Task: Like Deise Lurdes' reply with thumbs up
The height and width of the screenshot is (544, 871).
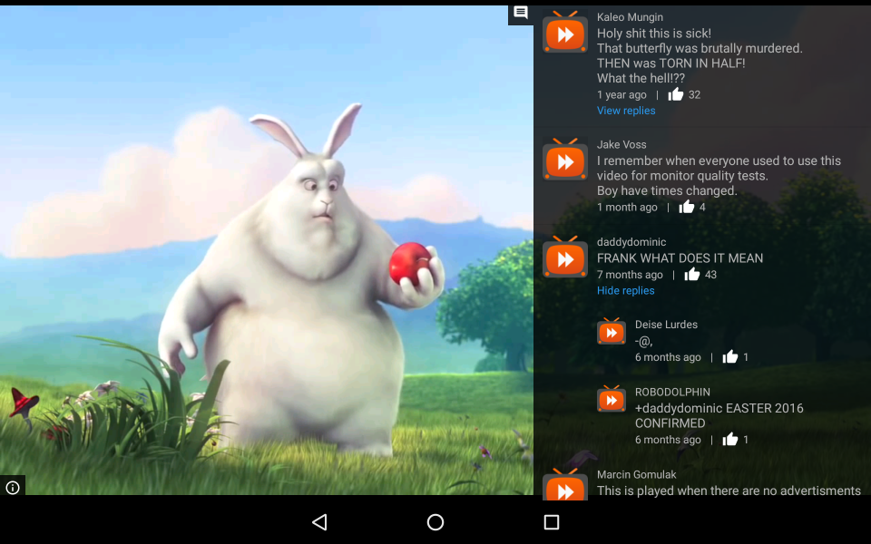Action: click(x=730, y=357)
